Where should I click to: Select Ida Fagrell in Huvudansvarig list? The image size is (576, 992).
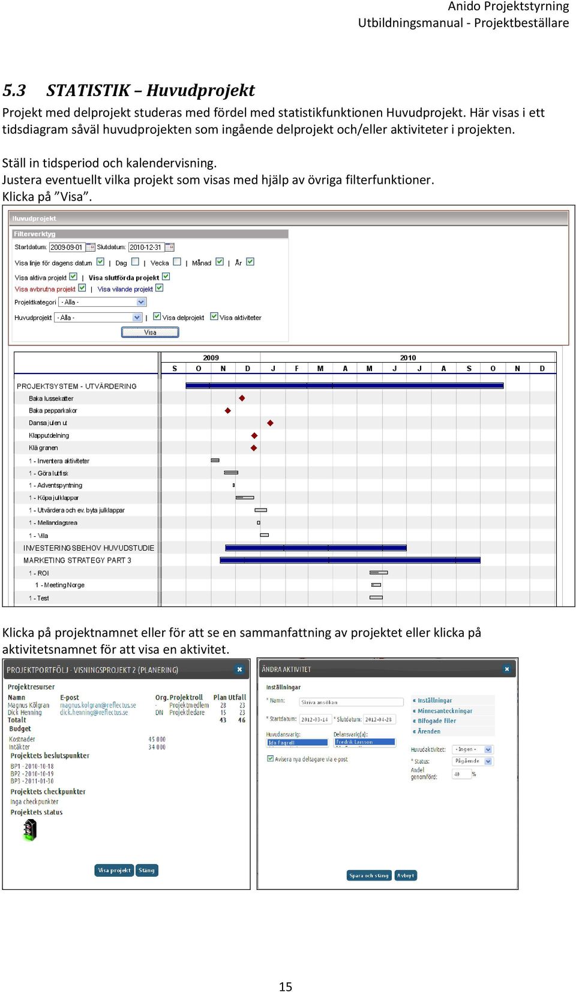tap(298, 743)
